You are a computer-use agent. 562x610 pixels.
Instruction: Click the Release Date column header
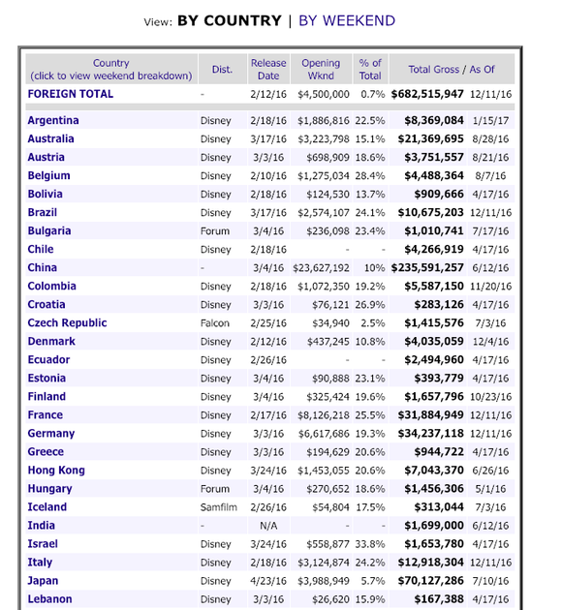coord(268,70)
